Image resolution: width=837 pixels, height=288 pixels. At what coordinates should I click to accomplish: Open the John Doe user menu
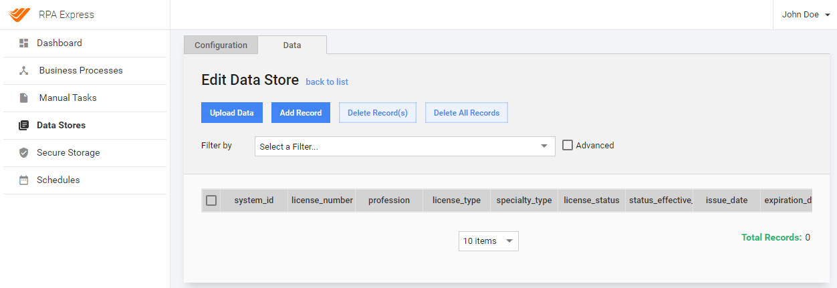pyautogui.click(x=806, y=15)
